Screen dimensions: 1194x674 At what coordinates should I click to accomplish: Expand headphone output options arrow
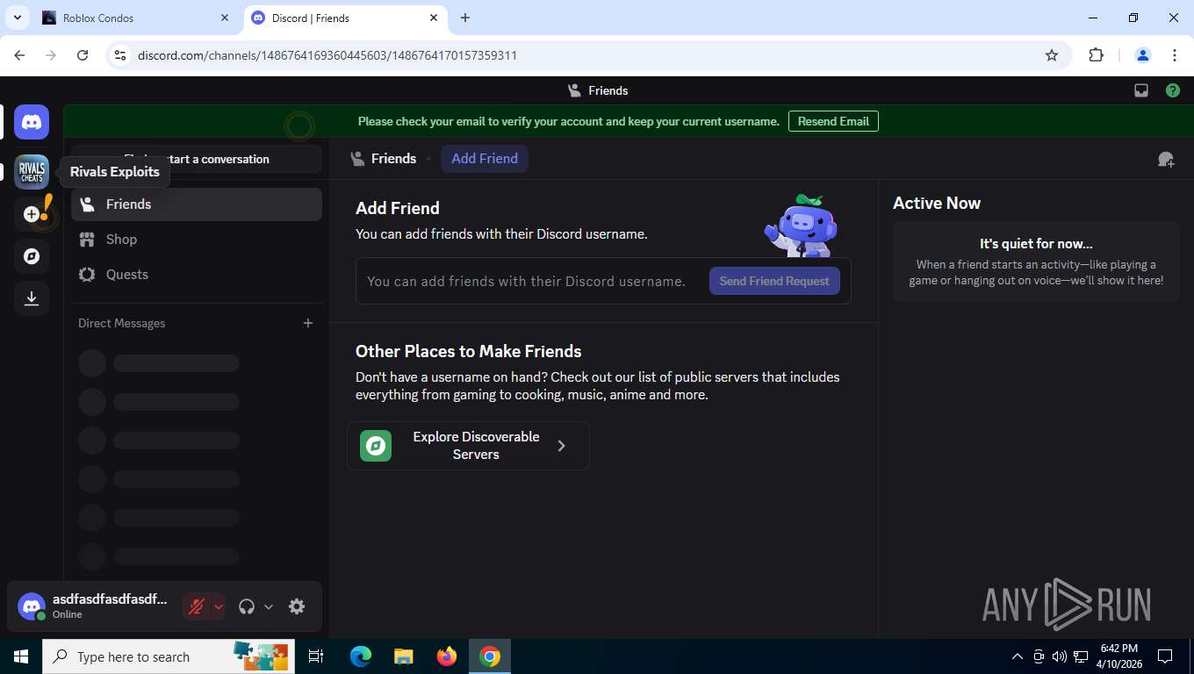[269, 606]
